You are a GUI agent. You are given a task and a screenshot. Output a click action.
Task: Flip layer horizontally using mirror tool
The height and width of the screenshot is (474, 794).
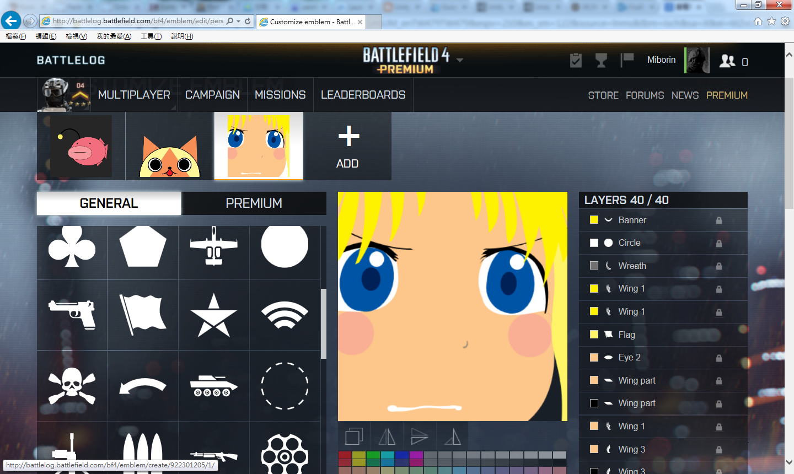click(x=387, y=437)
